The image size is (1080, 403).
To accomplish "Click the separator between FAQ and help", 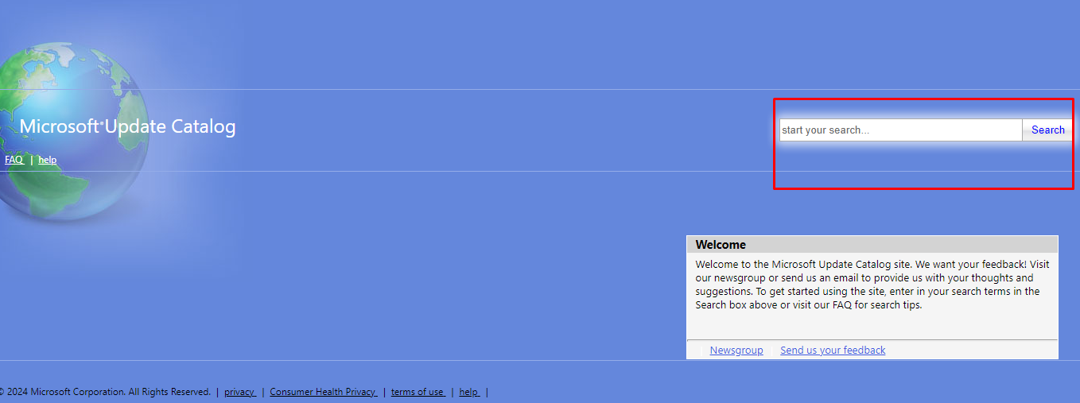I will click(32, 160).
